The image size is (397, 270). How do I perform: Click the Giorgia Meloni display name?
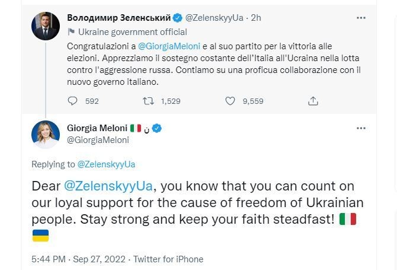point(97,128)
